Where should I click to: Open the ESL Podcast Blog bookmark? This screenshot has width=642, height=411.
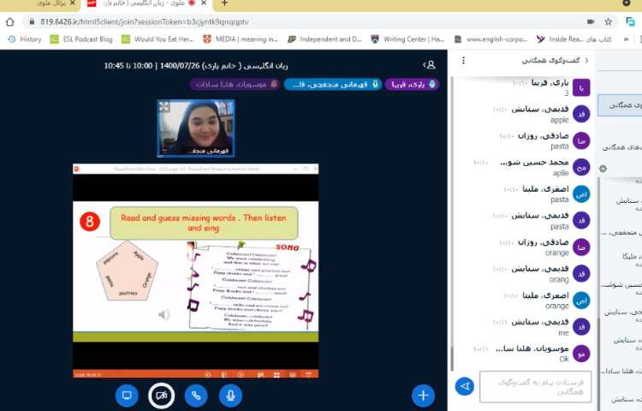click(x=86, y=39)
